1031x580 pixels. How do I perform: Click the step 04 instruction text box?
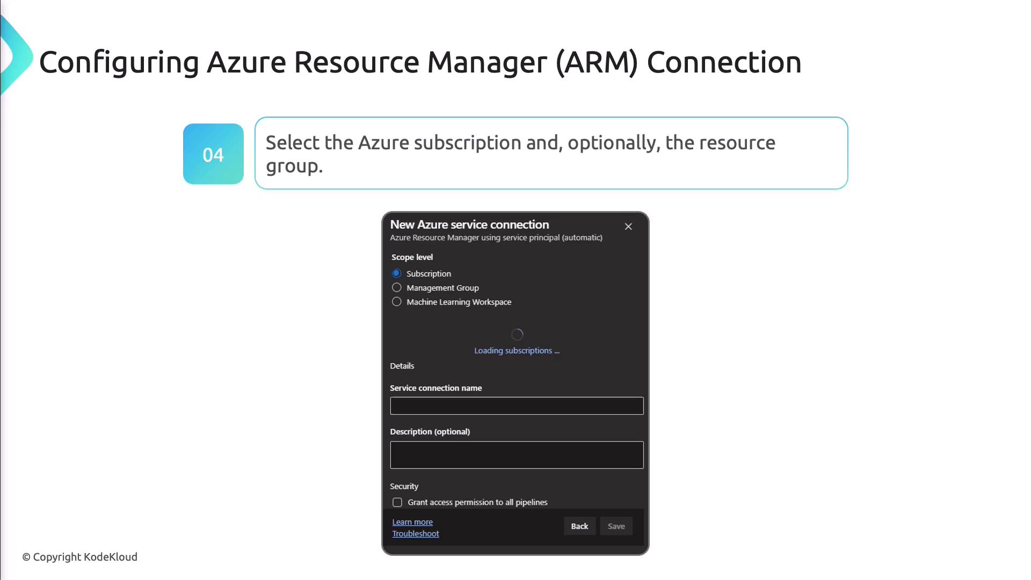[x=551, y=154]
